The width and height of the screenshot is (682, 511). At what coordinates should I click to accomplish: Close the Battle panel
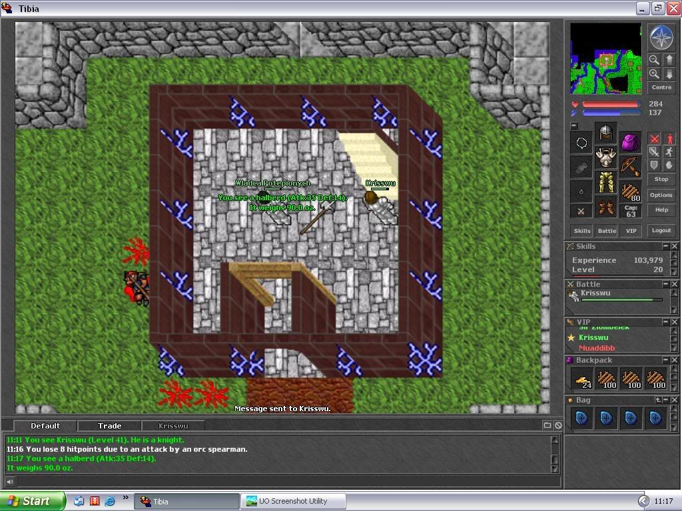pyautogui.click(x=674, y=283)
